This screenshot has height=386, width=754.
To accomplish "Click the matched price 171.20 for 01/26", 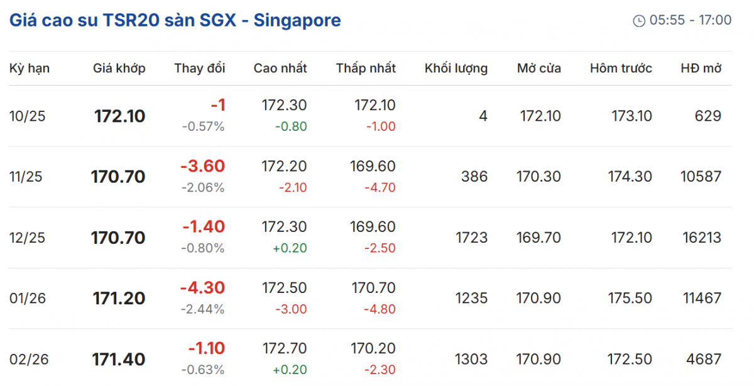I will tap(119, 299).
